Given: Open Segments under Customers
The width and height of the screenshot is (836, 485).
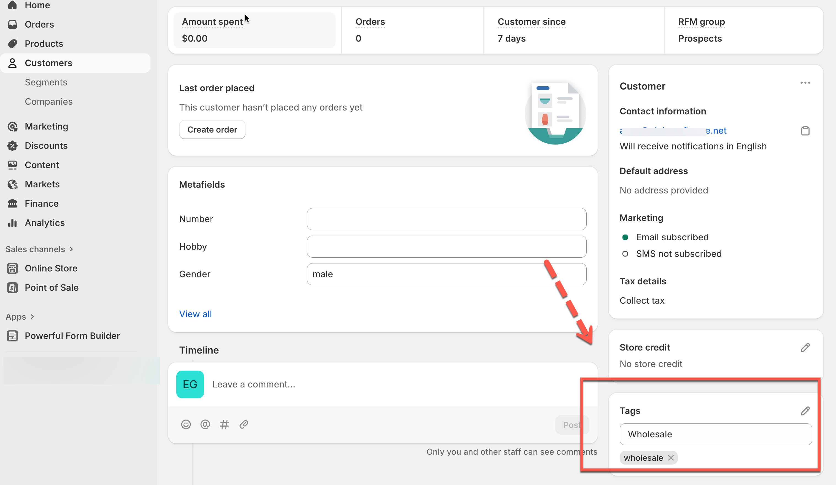Looking at the screenshot, I should pyautogui.click(x=46, y=82).
